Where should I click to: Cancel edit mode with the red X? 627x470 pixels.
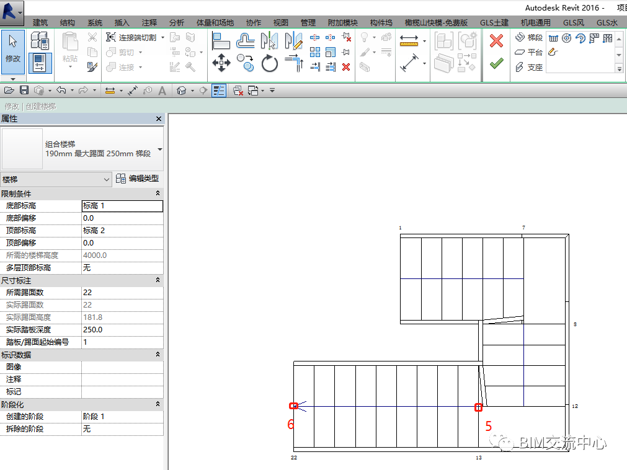496,41
